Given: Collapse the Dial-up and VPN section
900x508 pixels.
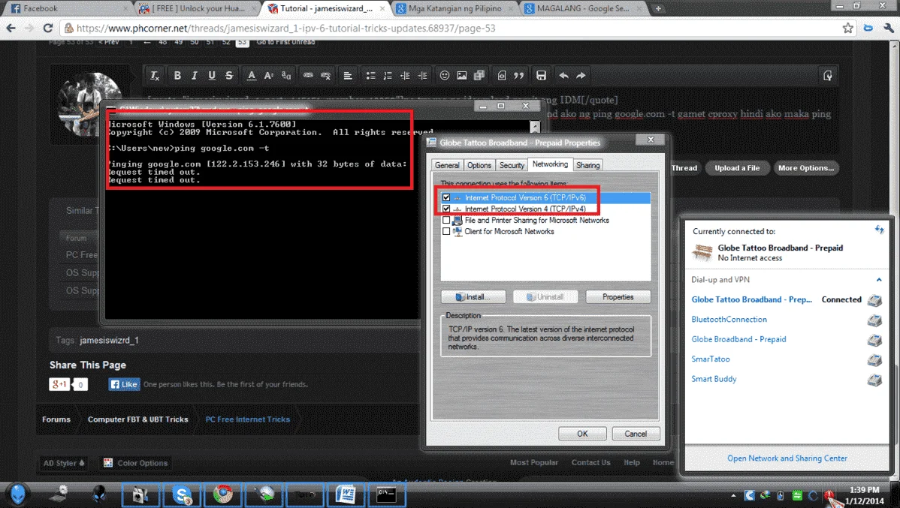Looking at the screenshot, I should 879,280.
